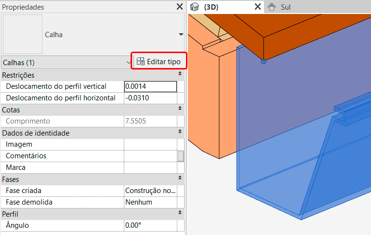This screenshot has width=371, height=235.
Task: Close the Propriedades panel
Action: pos(180,7)
